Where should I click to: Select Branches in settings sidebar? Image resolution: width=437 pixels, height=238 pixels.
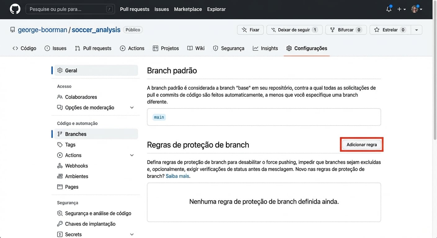[96, 134]
